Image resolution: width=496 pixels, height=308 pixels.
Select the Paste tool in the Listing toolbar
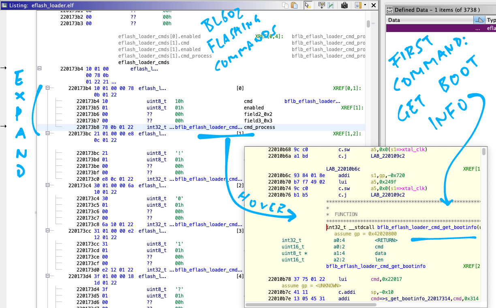[295, 5]
